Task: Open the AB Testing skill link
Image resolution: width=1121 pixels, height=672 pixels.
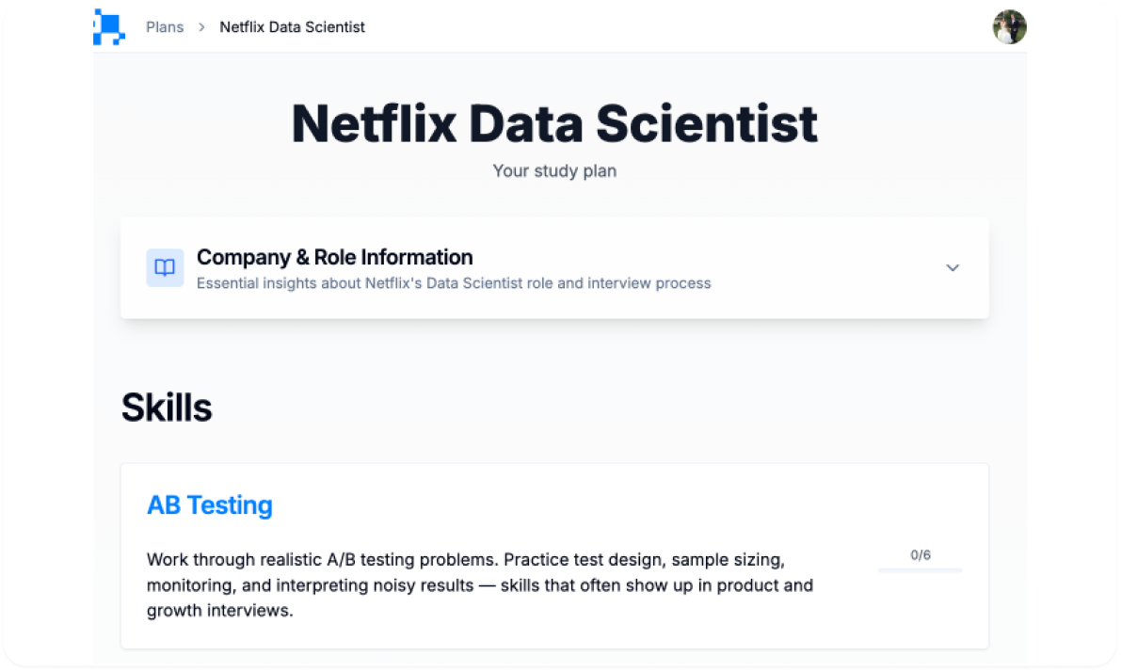Action: pos(210,505)
